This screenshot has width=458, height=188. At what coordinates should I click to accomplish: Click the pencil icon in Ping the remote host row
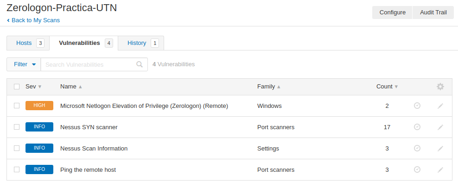click(440, 170)
